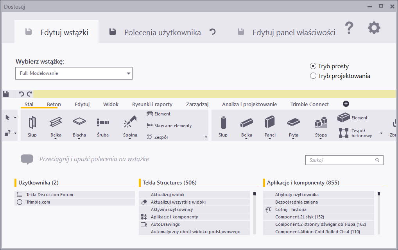This screenshot has width=398, height=250.
Task: Open settings using the gear icon
Action: click(374, 28)
